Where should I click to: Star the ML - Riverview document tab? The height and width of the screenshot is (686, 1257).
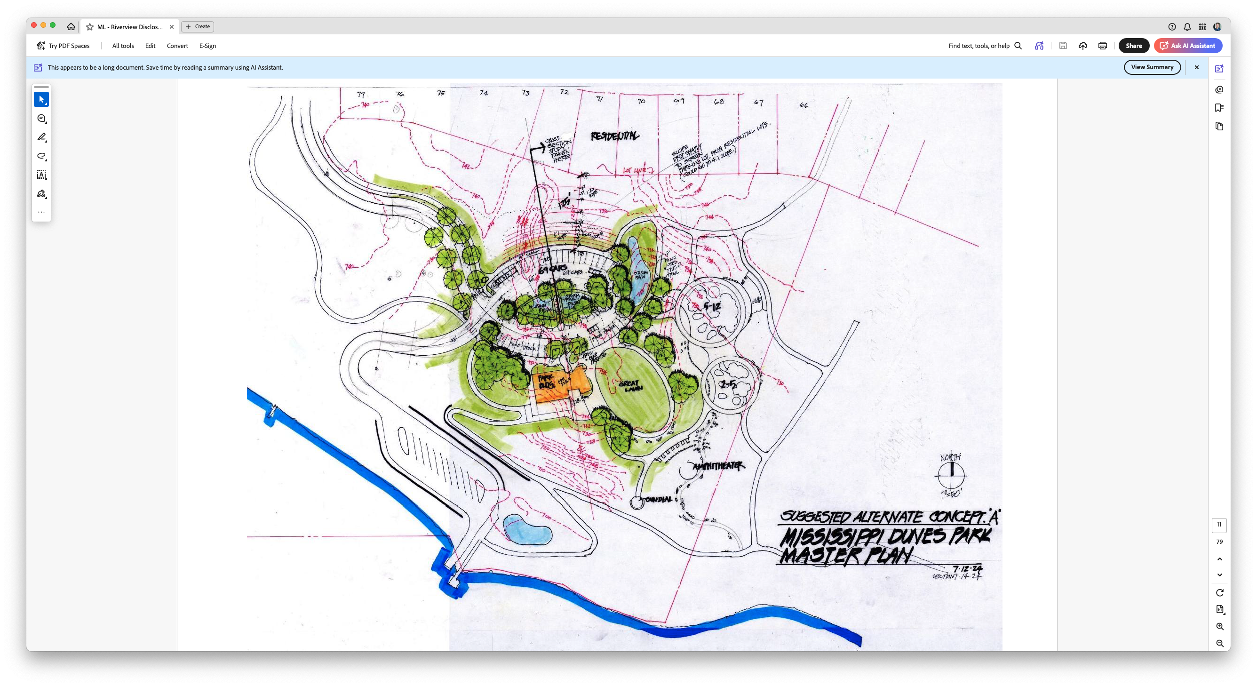(90, 27)
